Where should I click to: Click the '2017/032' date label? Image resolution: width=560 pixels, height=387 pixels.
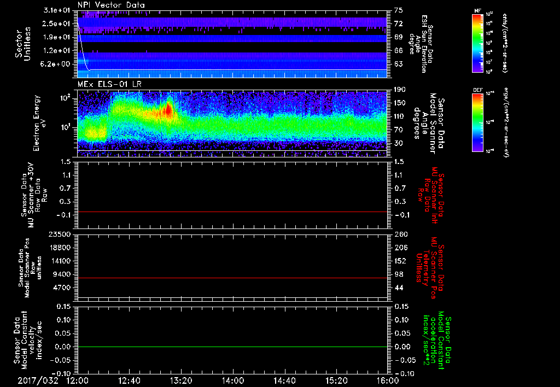click(x=38, y=380)
